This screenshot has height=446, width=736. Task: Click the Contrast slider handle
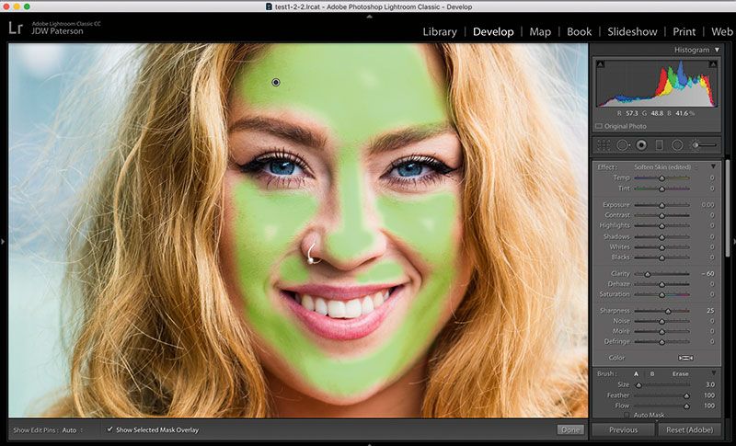(x=661, y=216)
